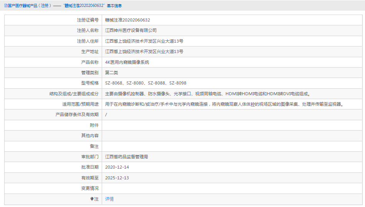Select registration number 赣械注准20202060632 in the table

[127, 20]
